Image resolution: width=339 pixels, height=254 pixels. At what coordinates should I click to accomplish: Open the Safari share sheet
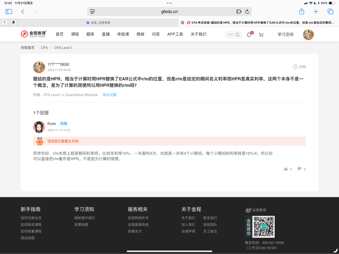[x=302, y=12]
